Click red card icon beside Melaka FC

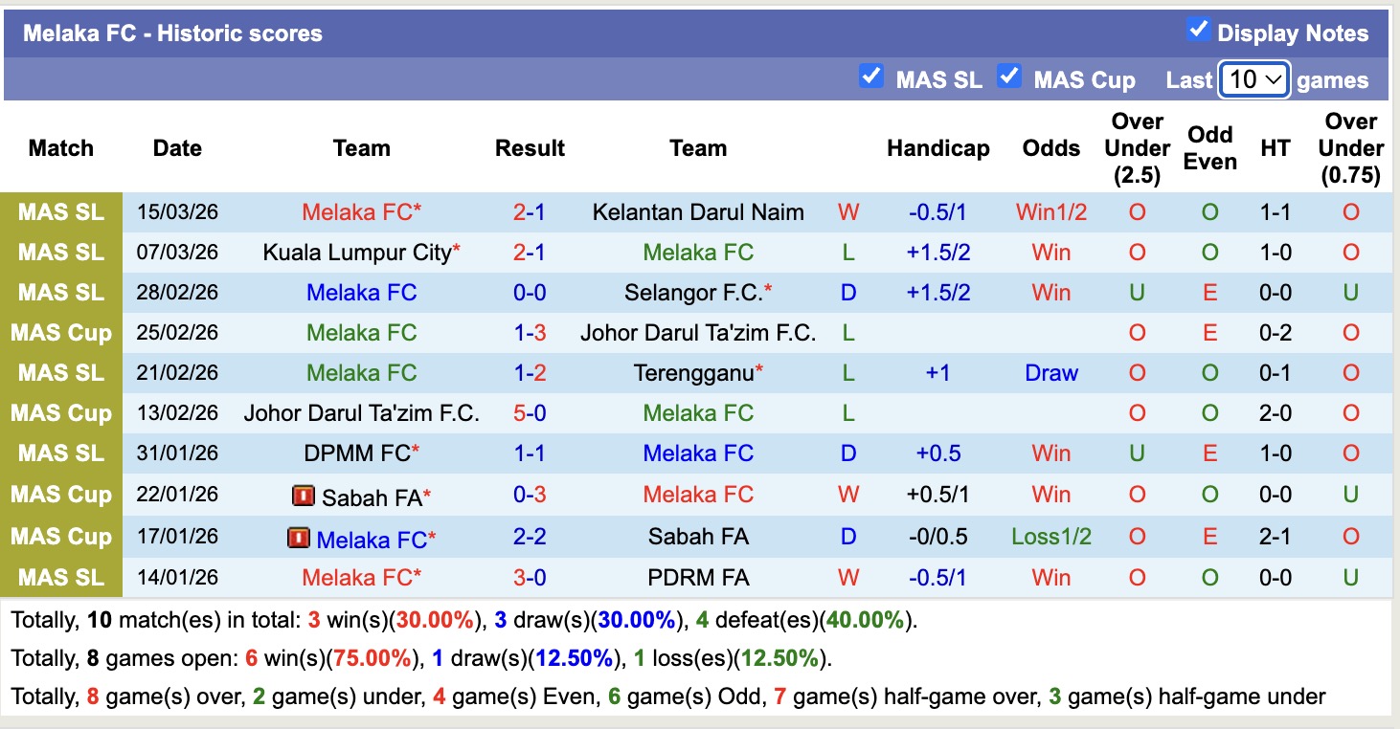[x=299, y=539]
